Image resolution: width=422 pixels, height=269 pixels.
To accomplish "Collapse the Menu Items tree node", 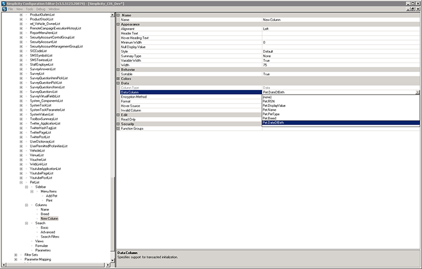I will click(32, 191).
